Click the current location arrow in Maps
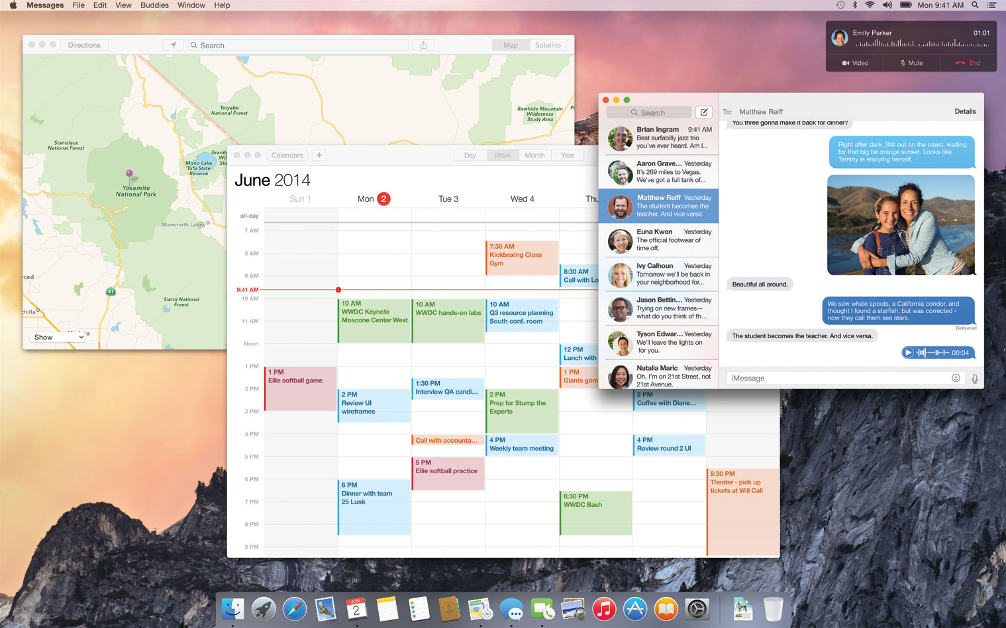Image resolution: width=1006 pixels, height=628 pixels. pyautogui.click(x=174, y=45)
